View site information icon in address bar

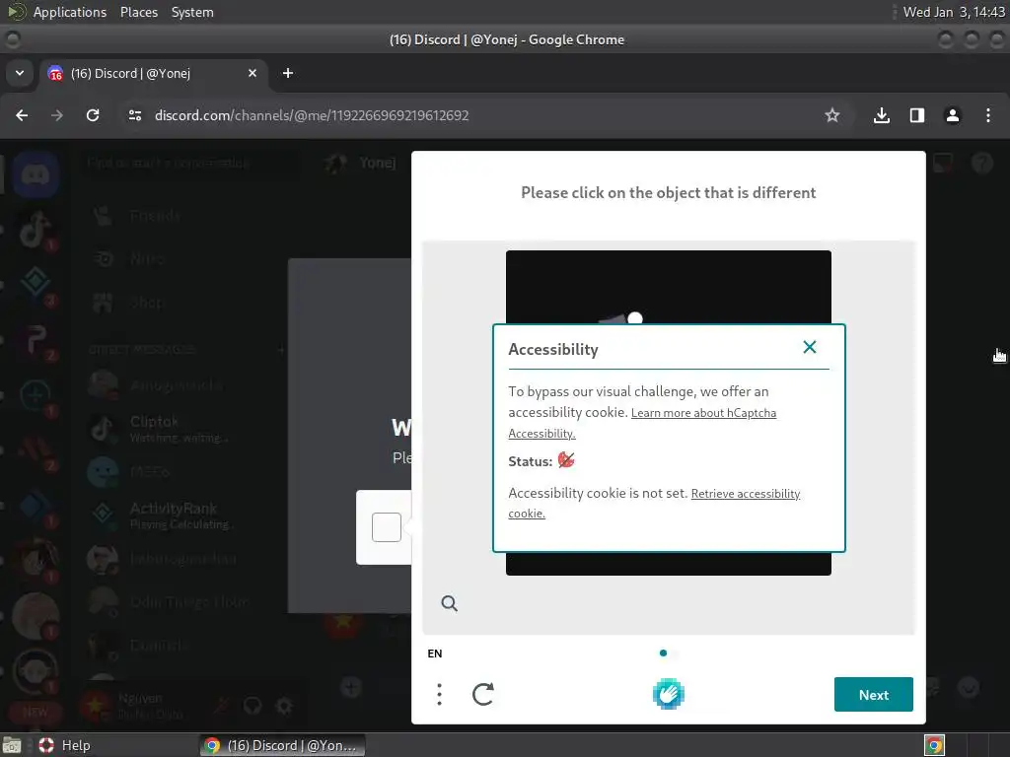click(x=134, y=115)
